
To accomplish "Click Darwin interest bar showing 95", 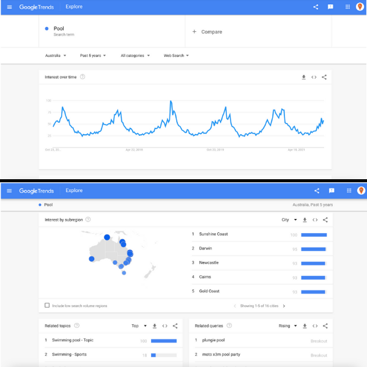I will coord(314,249).
